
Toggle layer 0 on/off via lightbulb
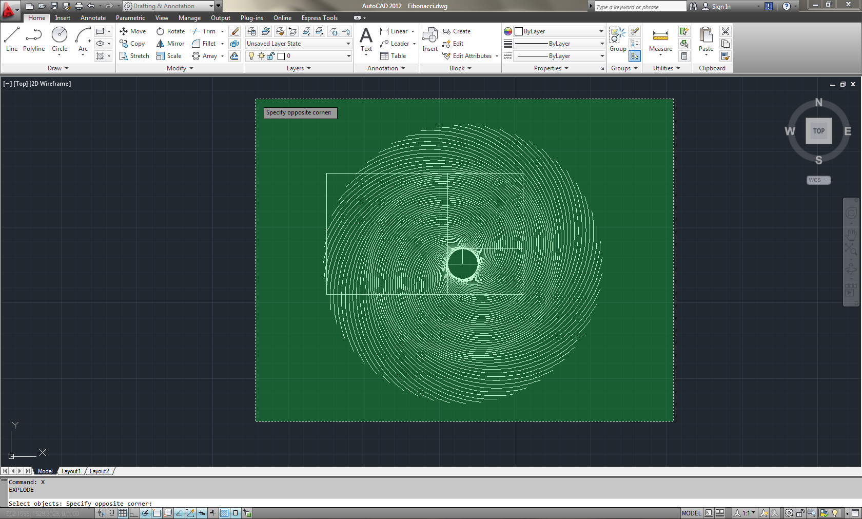(251, 56)
